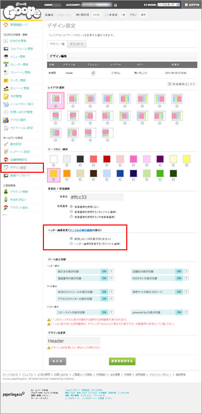Viewport: 202px width, 414px height.
Task: Click the 求人ページ更新 people icon
Action: [x=6, y=88]
